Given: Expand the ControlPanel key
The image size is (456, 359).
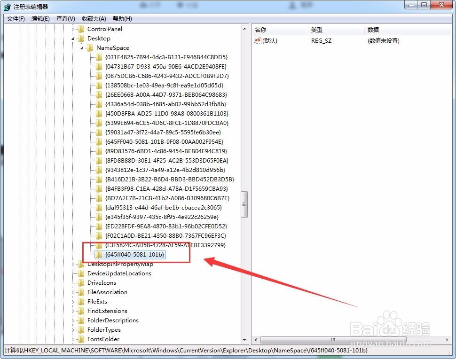Looking at the screenshot, I should click(73, 29).
